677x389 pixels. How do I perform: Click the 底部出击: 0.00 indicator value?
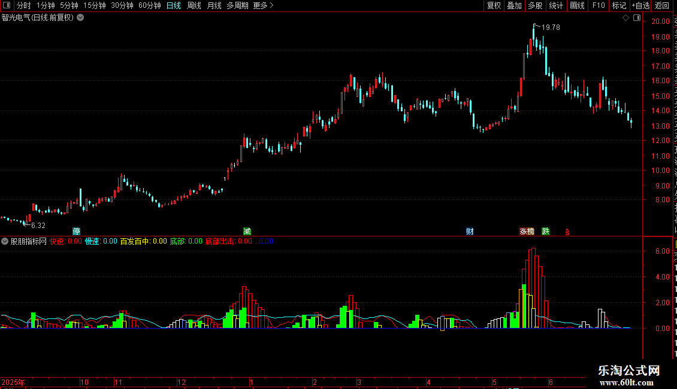pos(228,242)
